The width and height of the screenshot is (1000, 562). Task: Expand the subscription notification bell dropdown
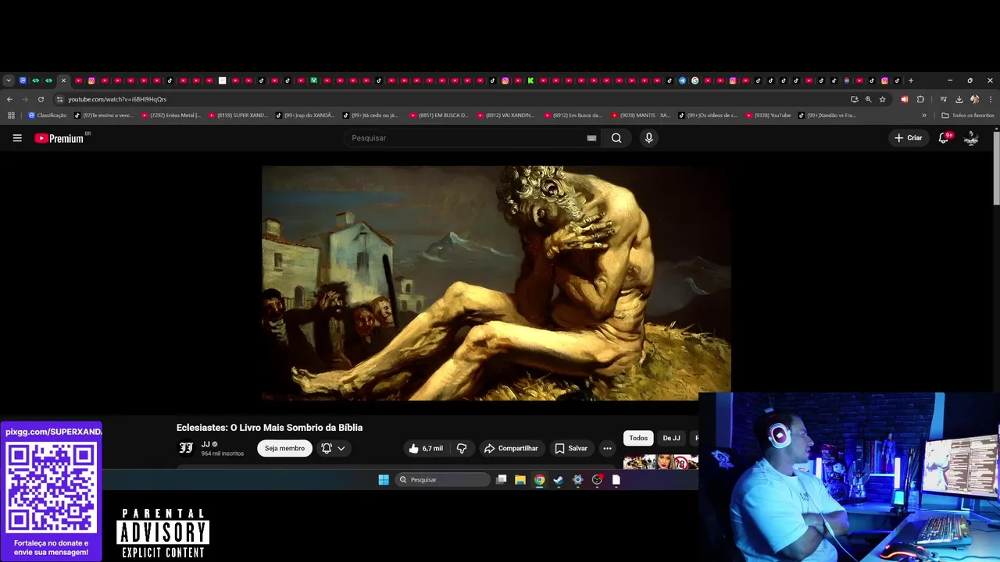[333, 448]
